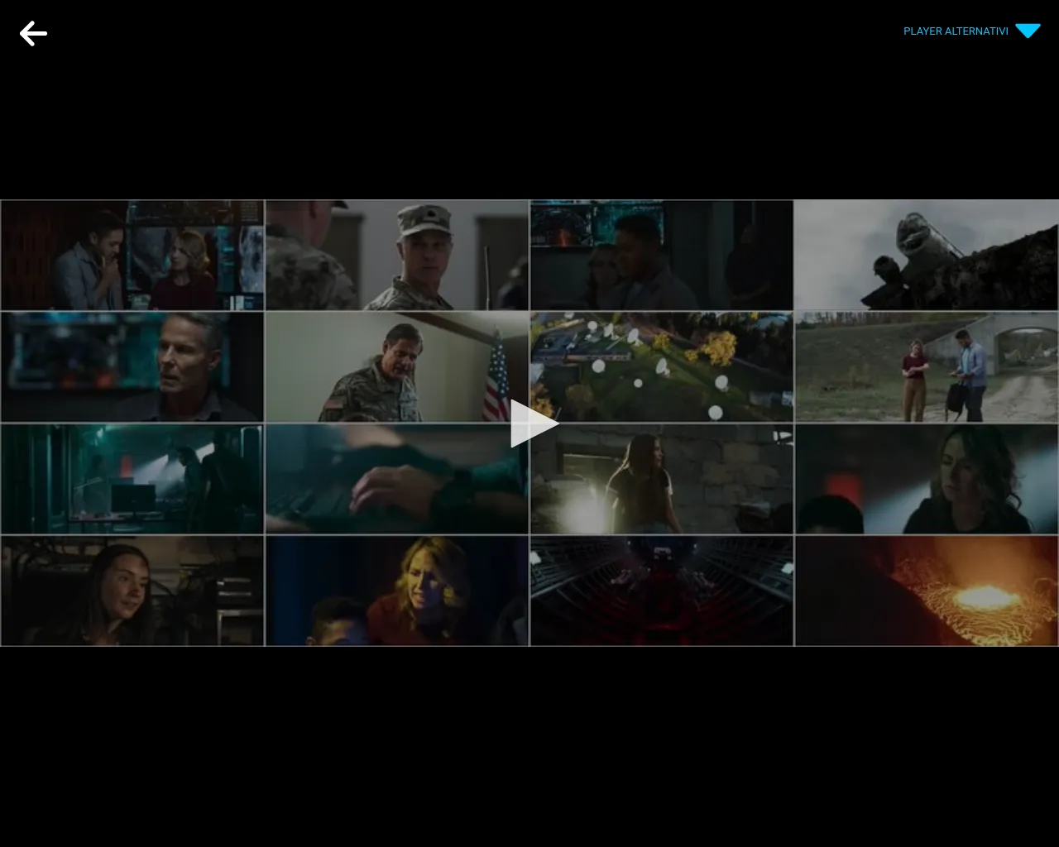1059x847 pixels.
Task: Select the crashed aircraft wreck thumbnail
Action: (926, 255)
